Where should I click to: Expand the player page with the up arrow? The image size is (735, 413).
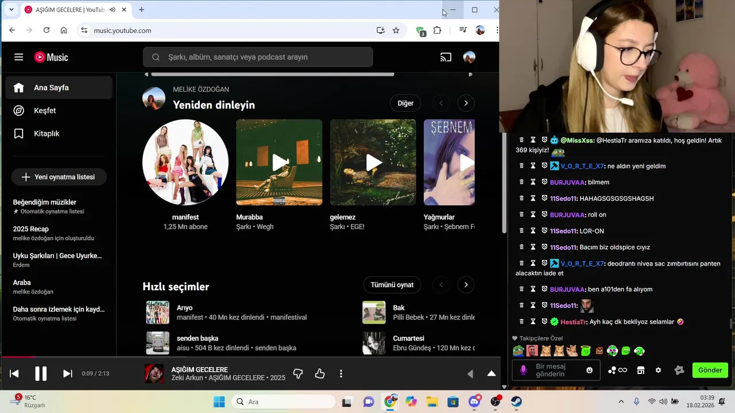(x=492, y=373)
